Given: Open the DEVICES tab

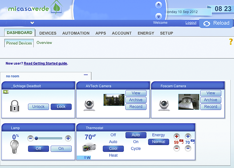Looking at the screenshot, I should [x=48, y=33].
